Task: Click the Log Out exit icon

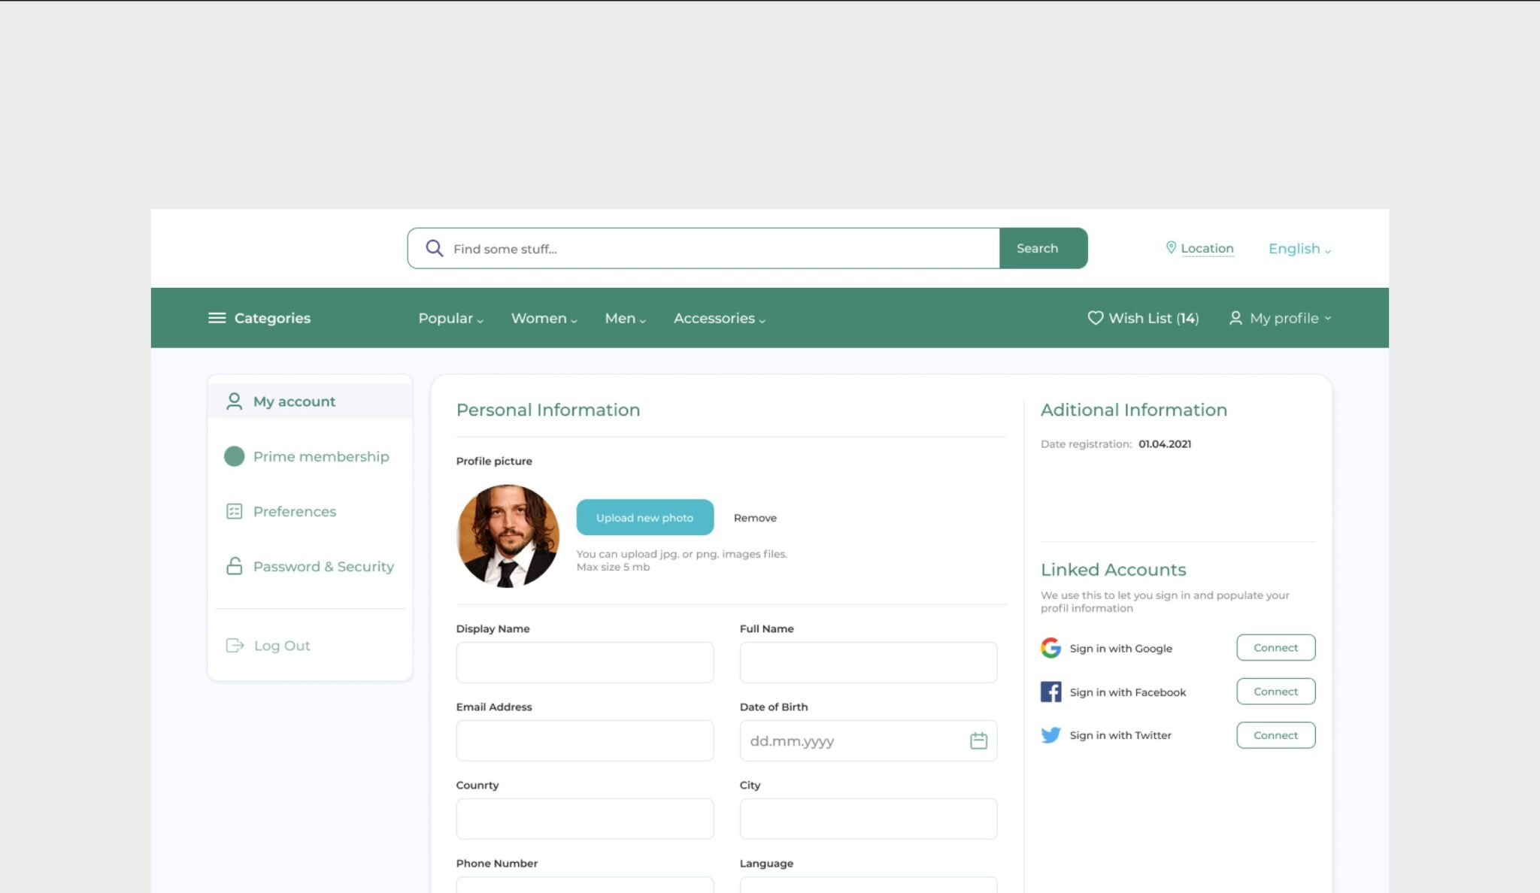Action: tap(235, 645)
